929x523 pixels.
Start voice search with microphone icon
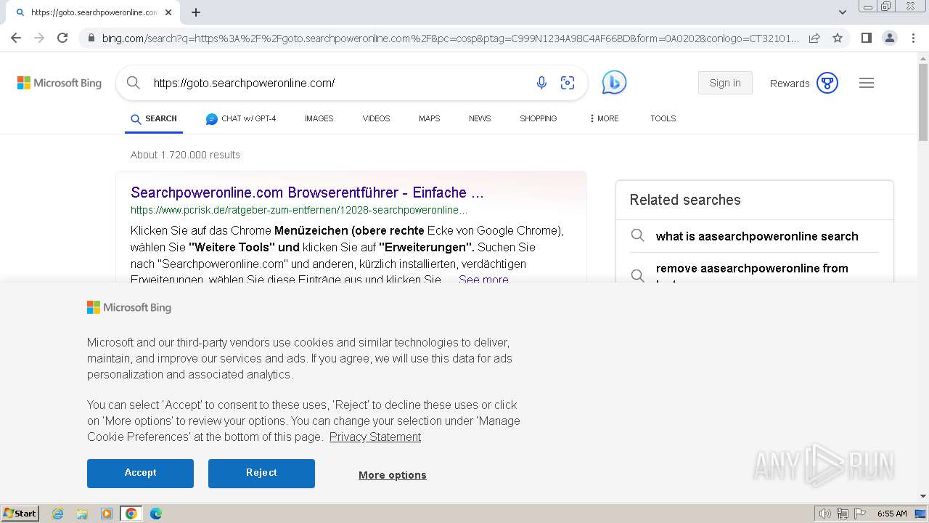541,83
